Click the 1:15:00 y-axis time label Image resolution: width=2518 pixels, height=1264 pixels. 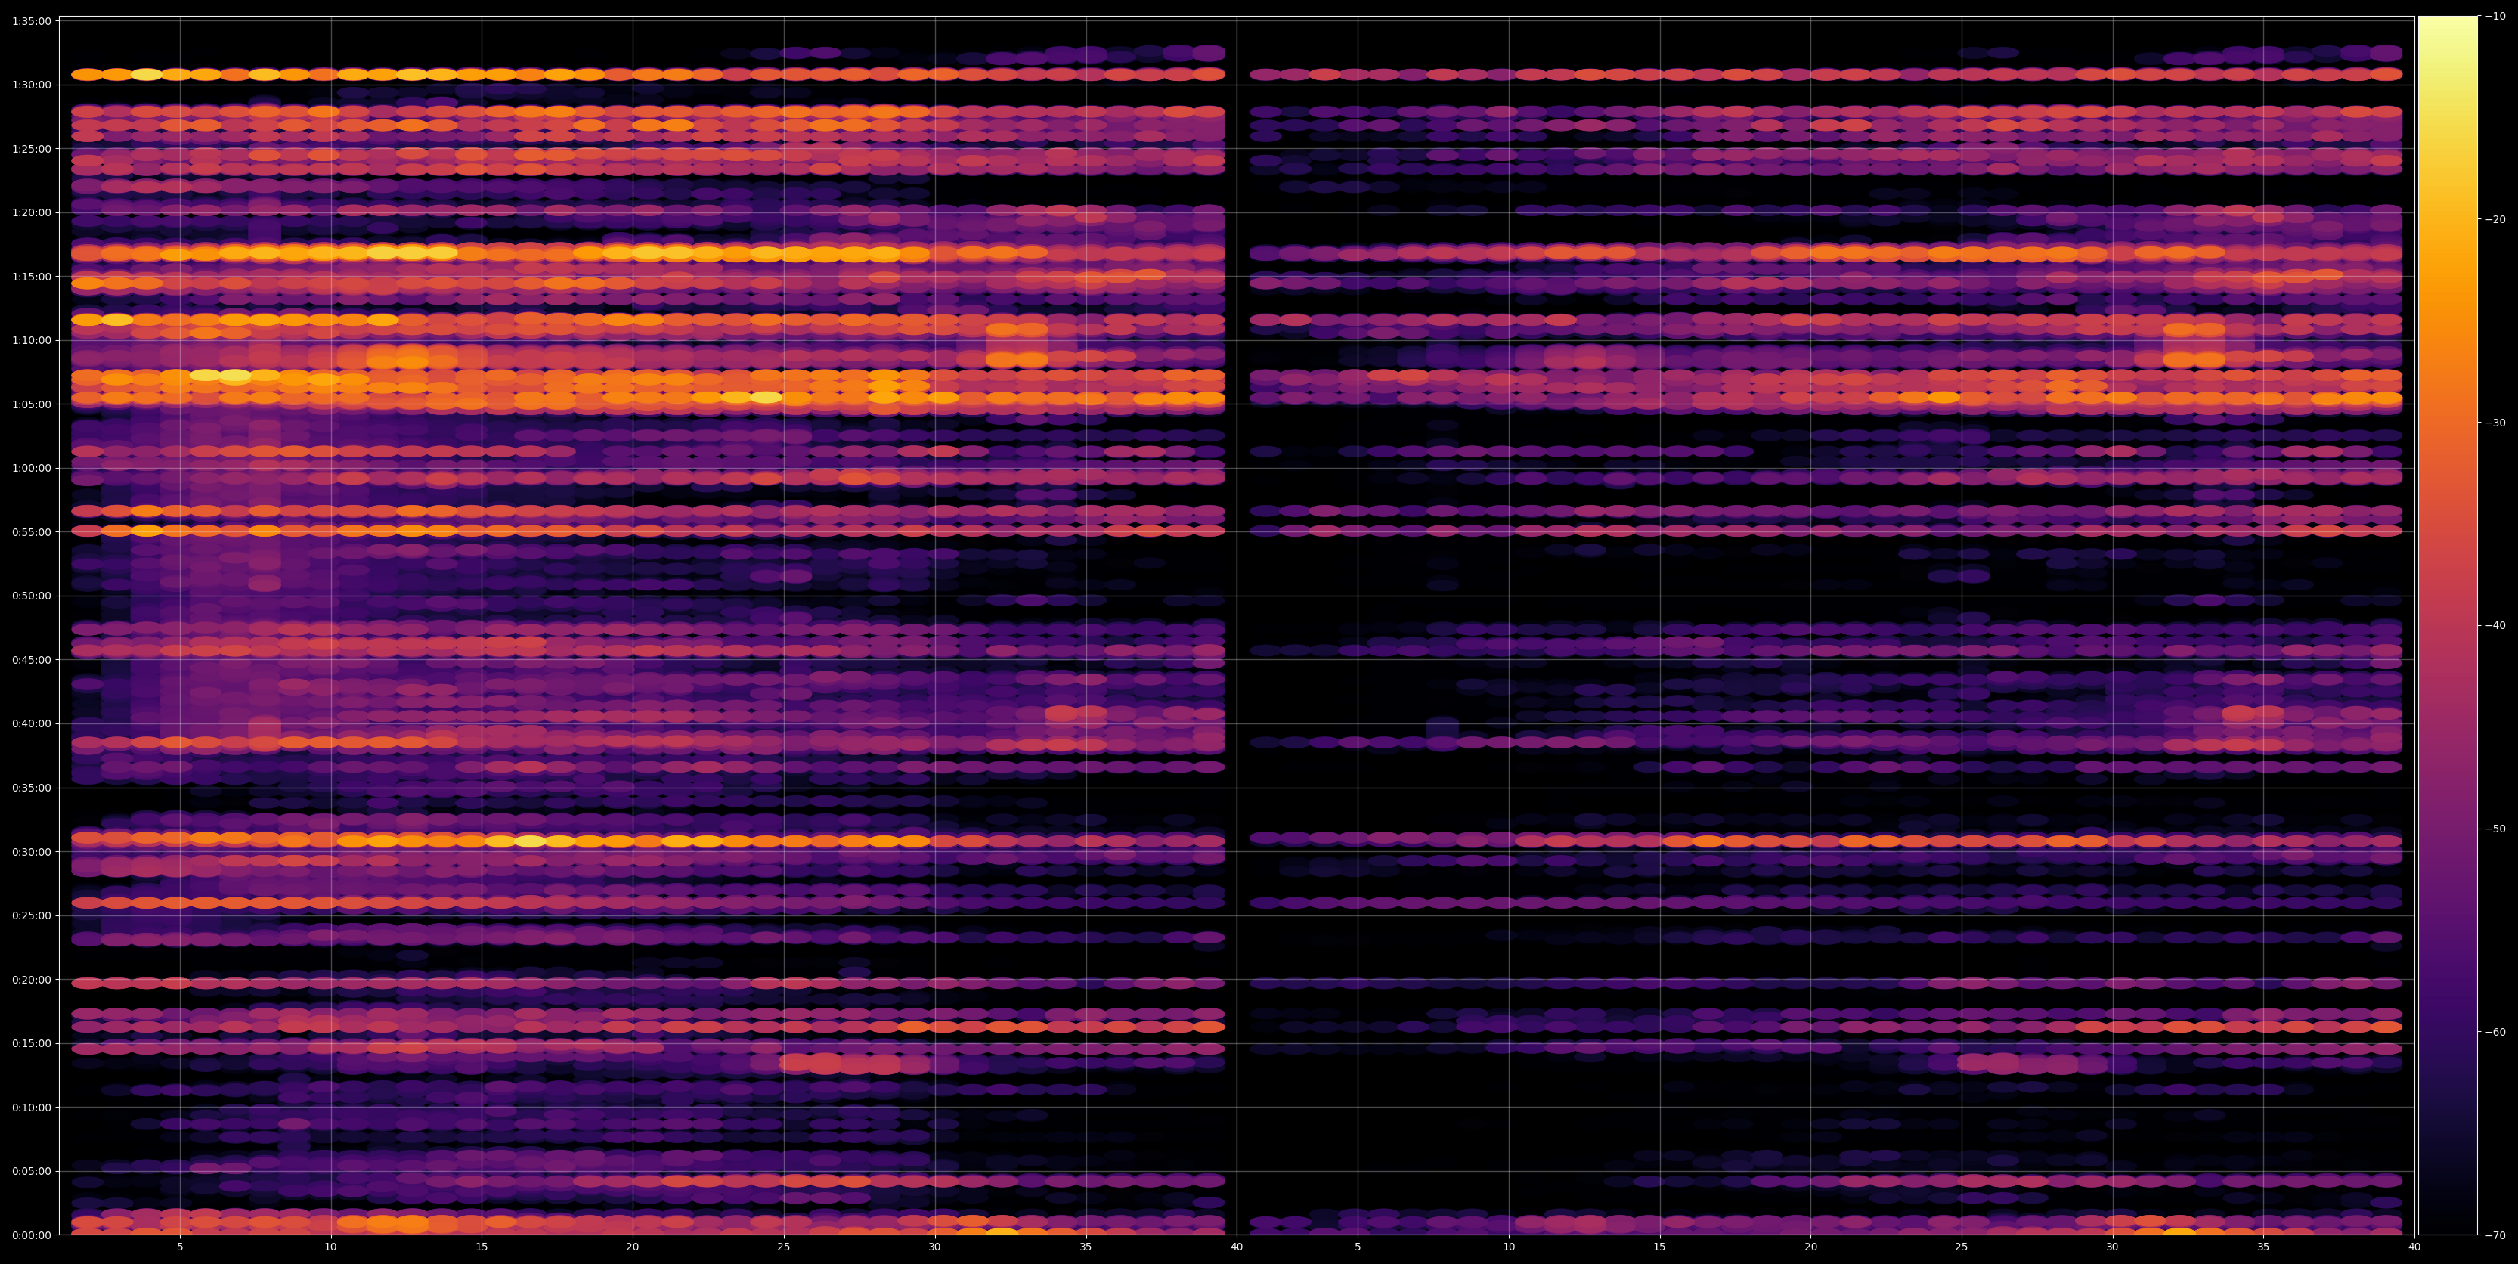31,277
